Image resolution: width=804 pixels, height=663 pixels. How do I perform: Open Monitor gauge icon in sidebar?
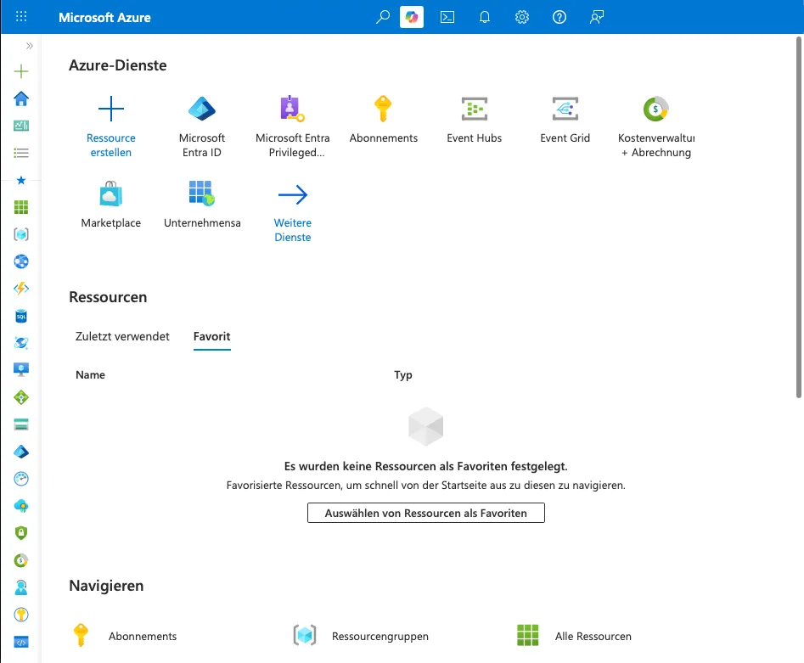21,479
